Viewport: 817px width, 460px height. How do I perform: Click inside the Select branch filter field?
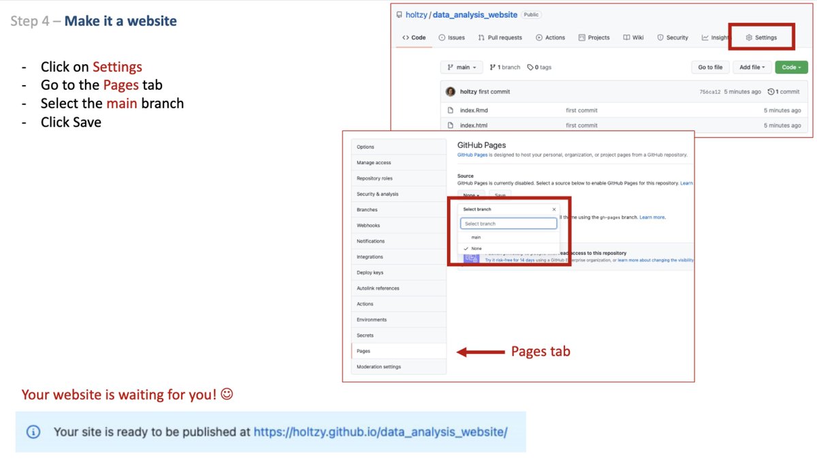tap(509, 224)
